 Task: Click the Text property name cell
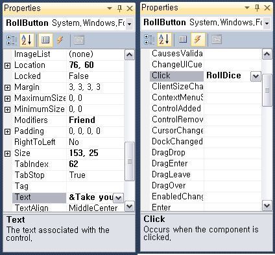click(39, 197)
